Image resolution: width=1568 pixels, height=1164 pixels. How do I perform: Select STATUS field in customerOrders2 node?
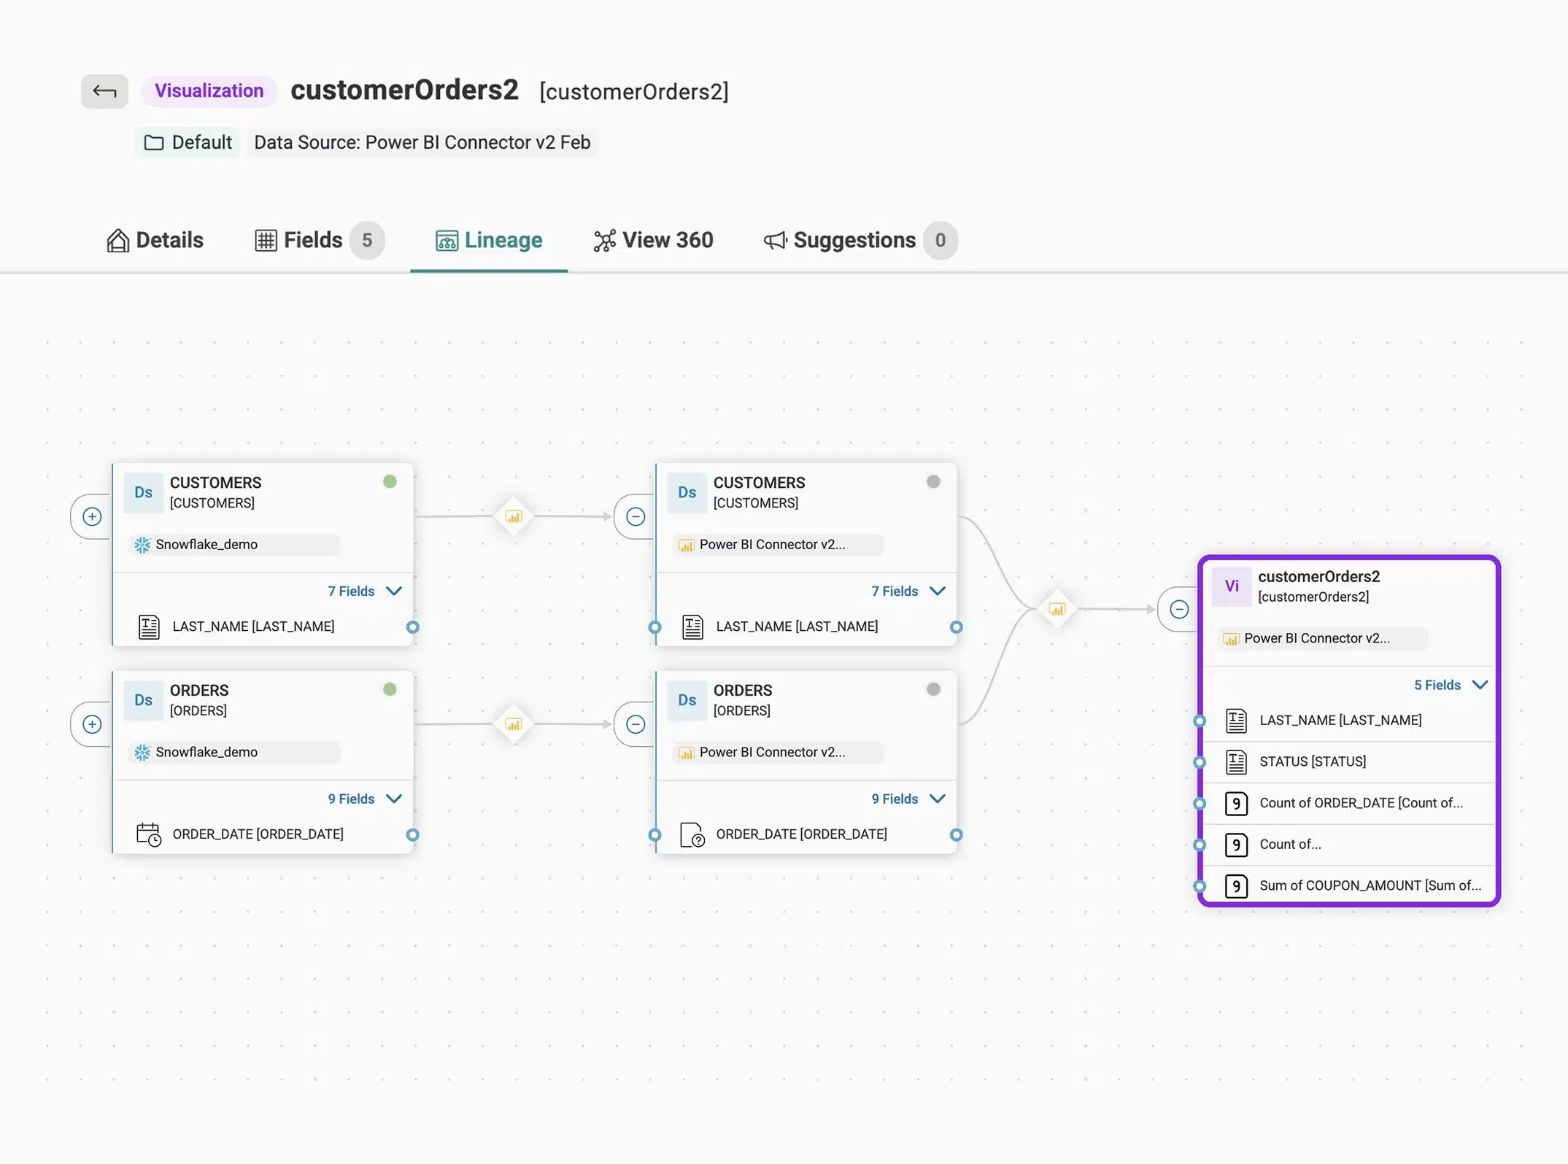coord(1313,761)
